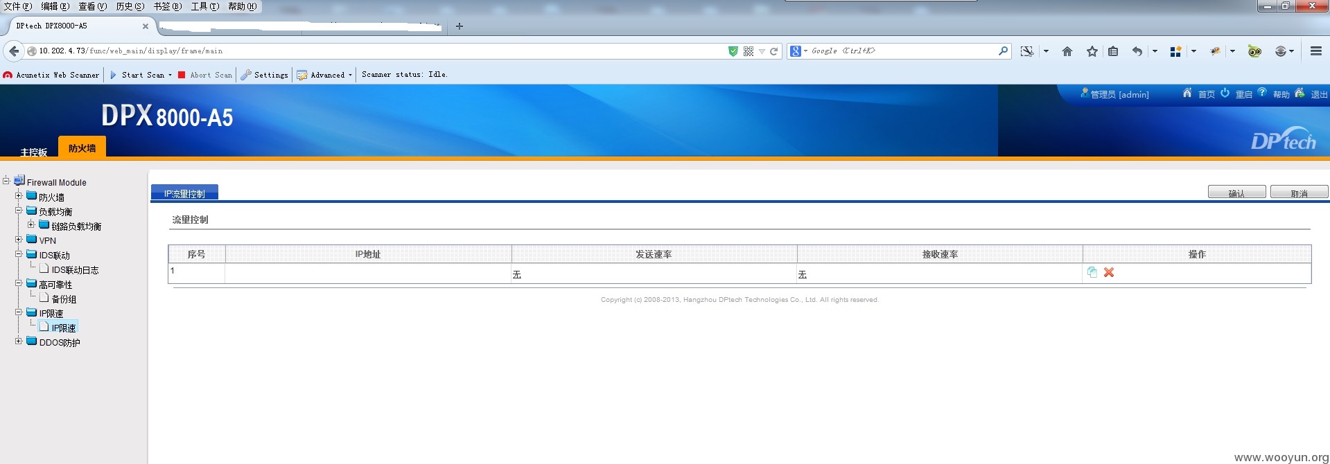Click the green owl-eyes extension icon
The width and height of the screenshot is (1330, 464).
[x=1254, y=51]
